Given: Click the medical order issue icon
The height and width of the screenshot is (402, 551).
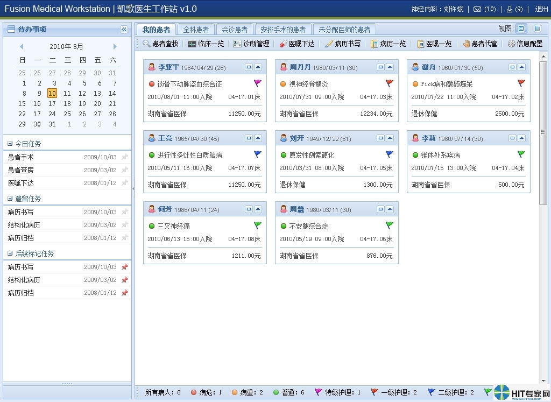Looking at the screenshot, I should tap(283, 44).
